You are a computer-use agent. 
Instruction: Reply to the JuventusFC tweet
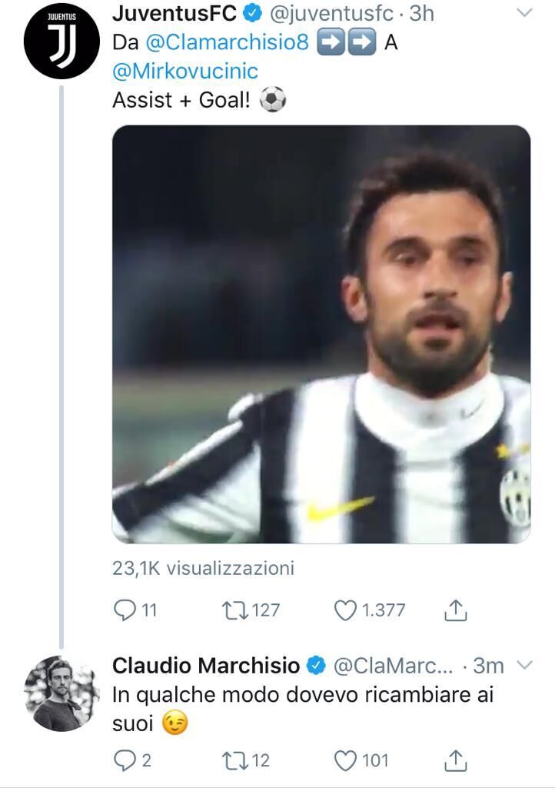point(126,609)
